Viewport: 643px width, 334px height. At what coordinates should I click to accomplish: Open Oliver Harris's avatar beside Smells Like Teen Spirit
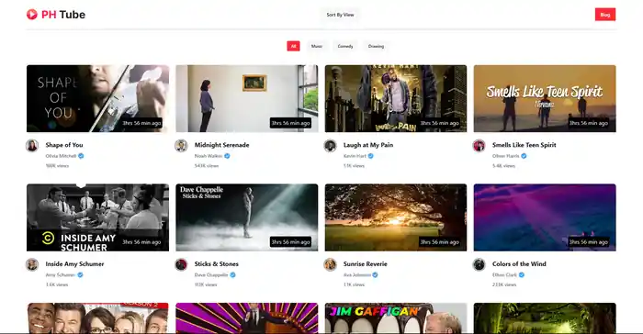tap(479, 146)
